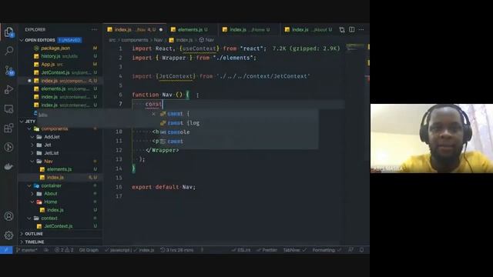Click the code minimap

click(x=355, y=48)
